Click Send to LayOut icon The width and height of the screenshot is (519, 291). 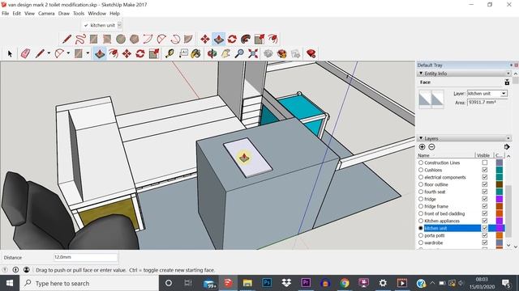point(295,53)
